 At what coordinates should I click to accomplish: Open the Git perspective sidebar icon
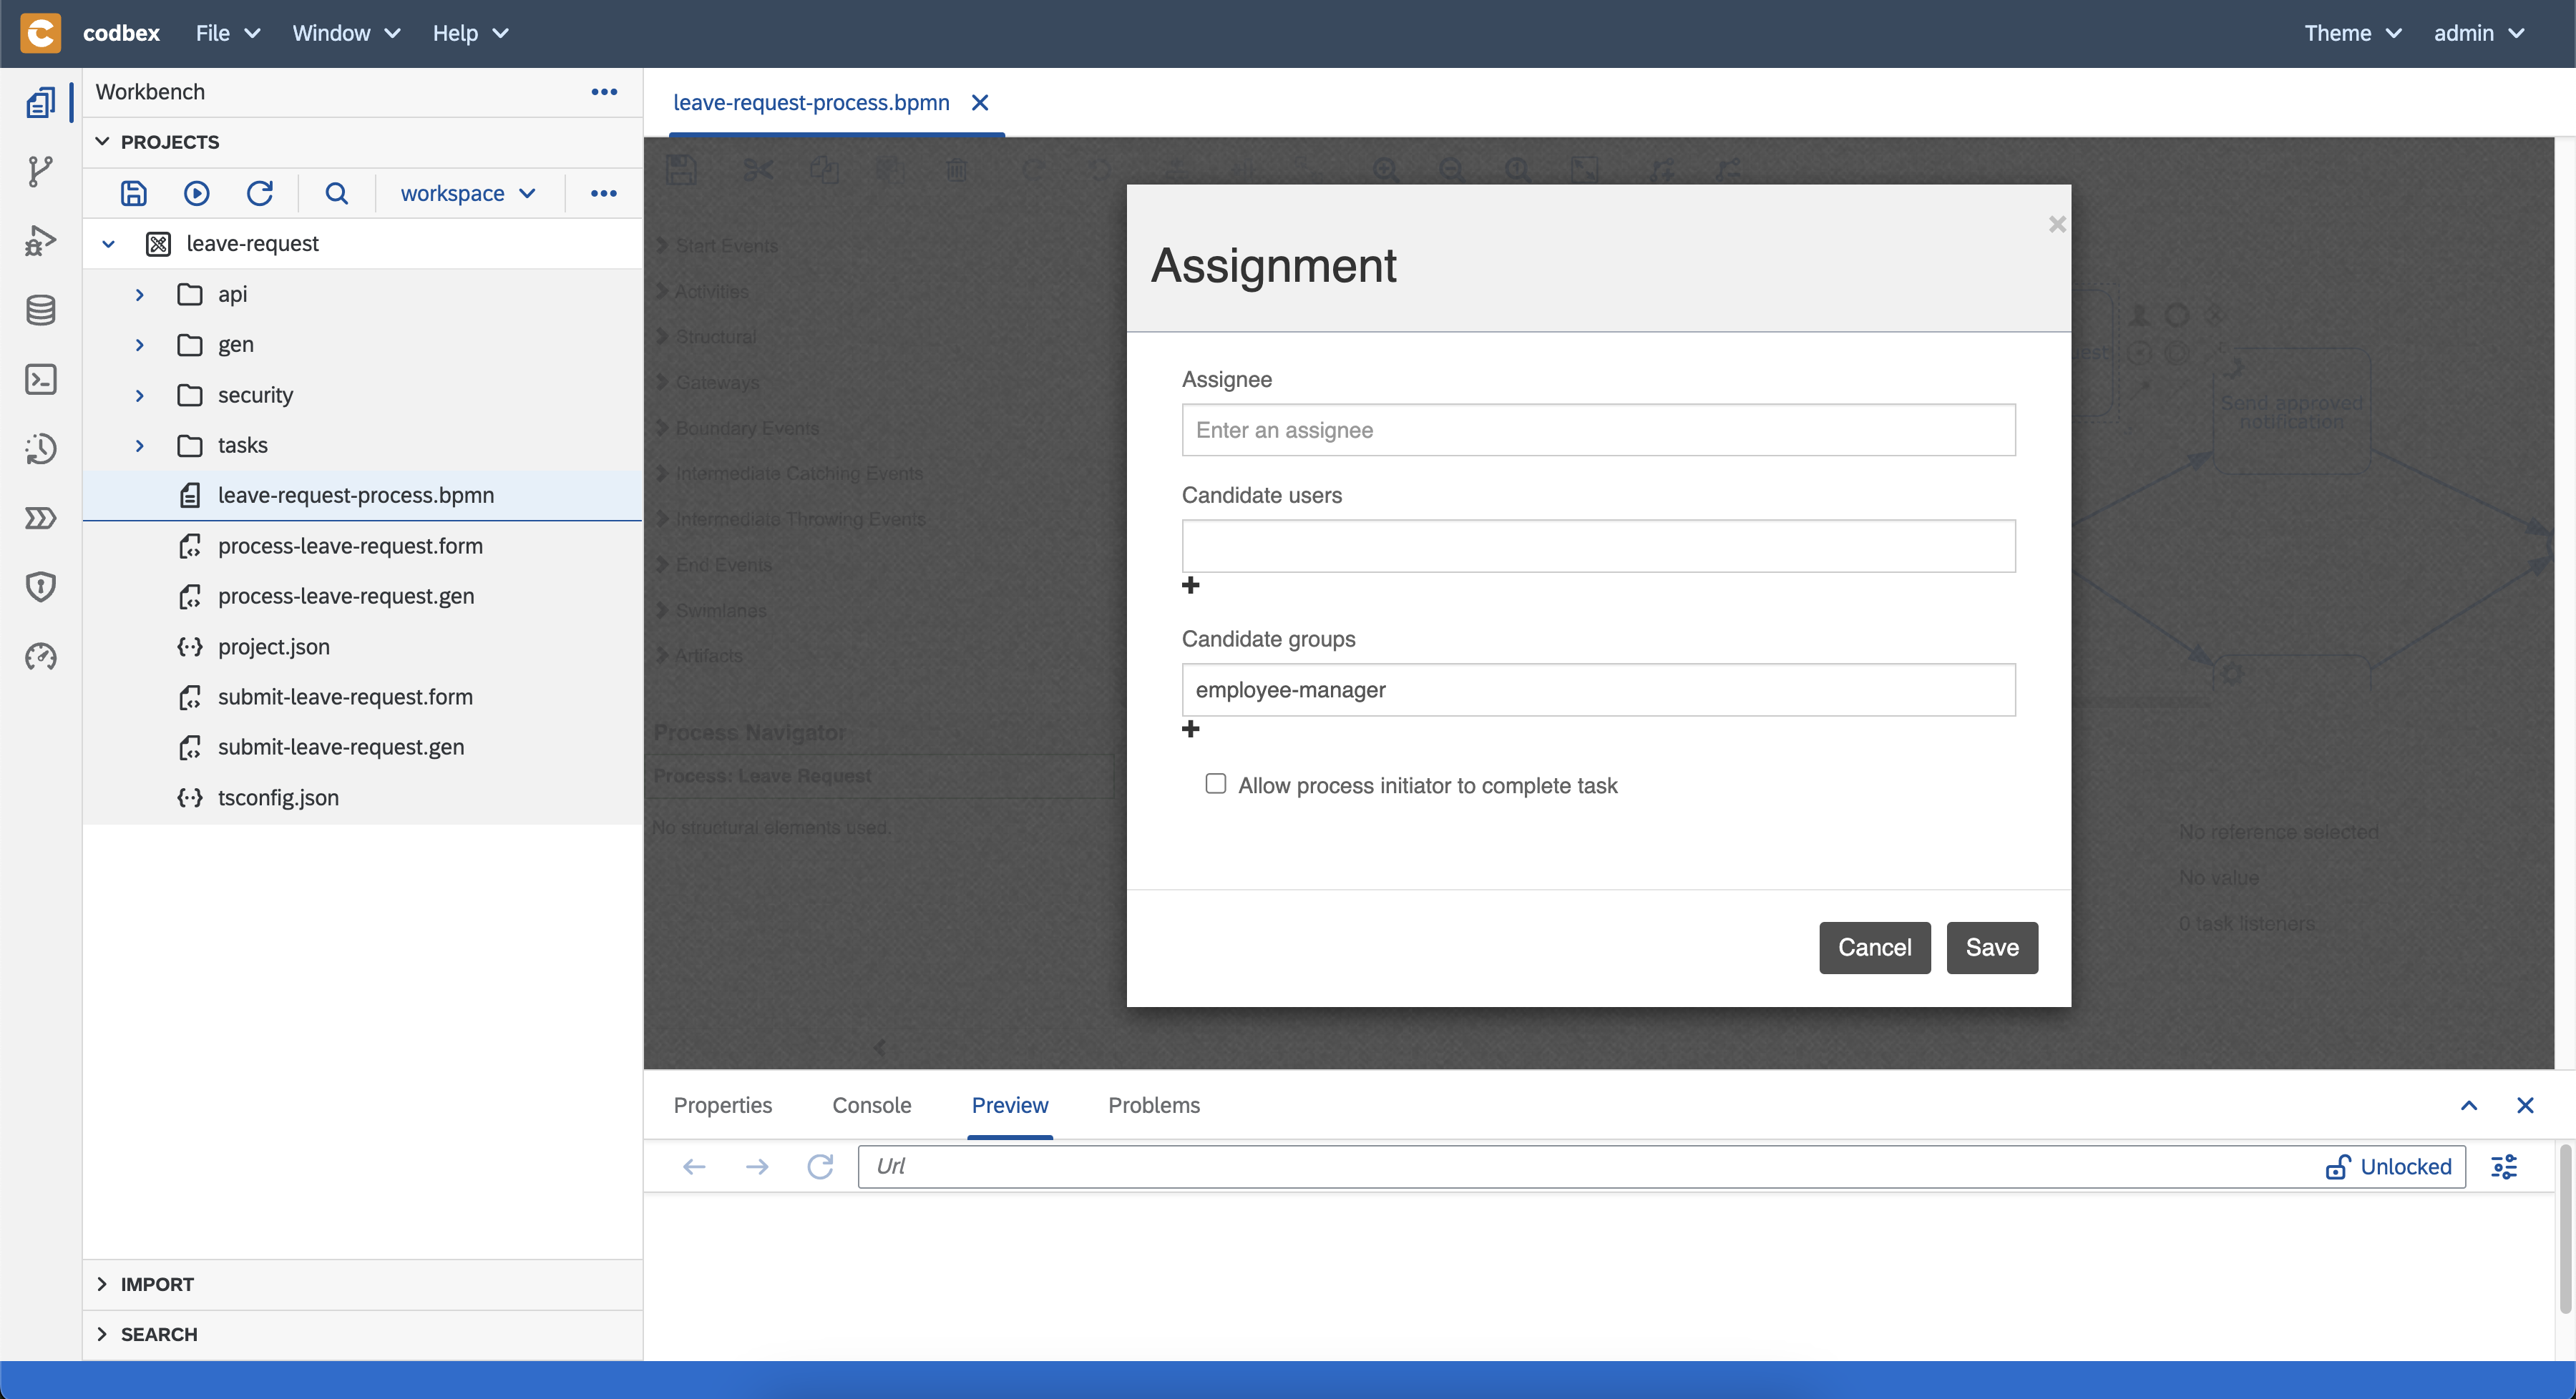pyautogui.click(x=40, y=171)
